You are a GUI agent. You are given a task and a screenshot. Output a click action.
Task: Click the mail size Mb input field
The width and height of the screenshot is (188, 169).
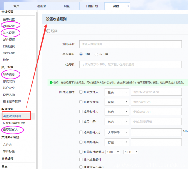(x=156, y=132)
